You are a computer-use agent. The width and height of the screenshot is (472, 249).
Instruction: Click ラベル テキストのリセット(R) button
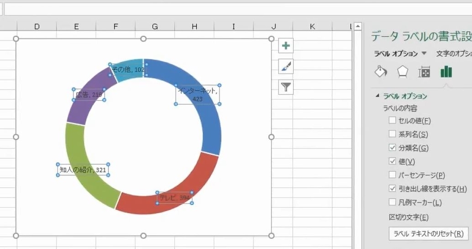(x=429, y=233)
